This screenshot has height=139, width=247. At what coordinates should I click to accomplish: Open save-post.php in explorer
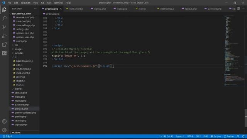coord(24,21)
